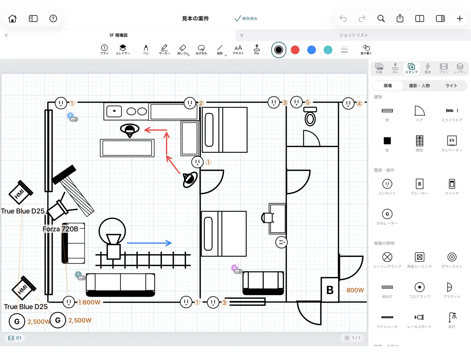Image resolution: width=471 pixels, height=353 pixels.
Task: Choose the コンセント outlet stamp
Action: [x=387, y=187]
